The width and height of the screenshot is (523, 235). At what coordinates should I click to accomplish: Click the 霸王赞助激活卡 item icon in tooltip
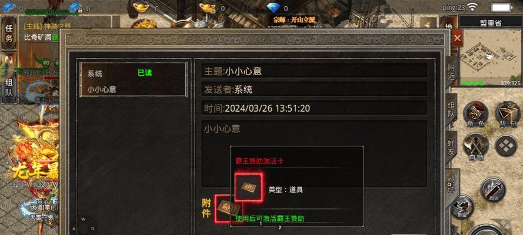pyautogui.click(x=248, y=187)
